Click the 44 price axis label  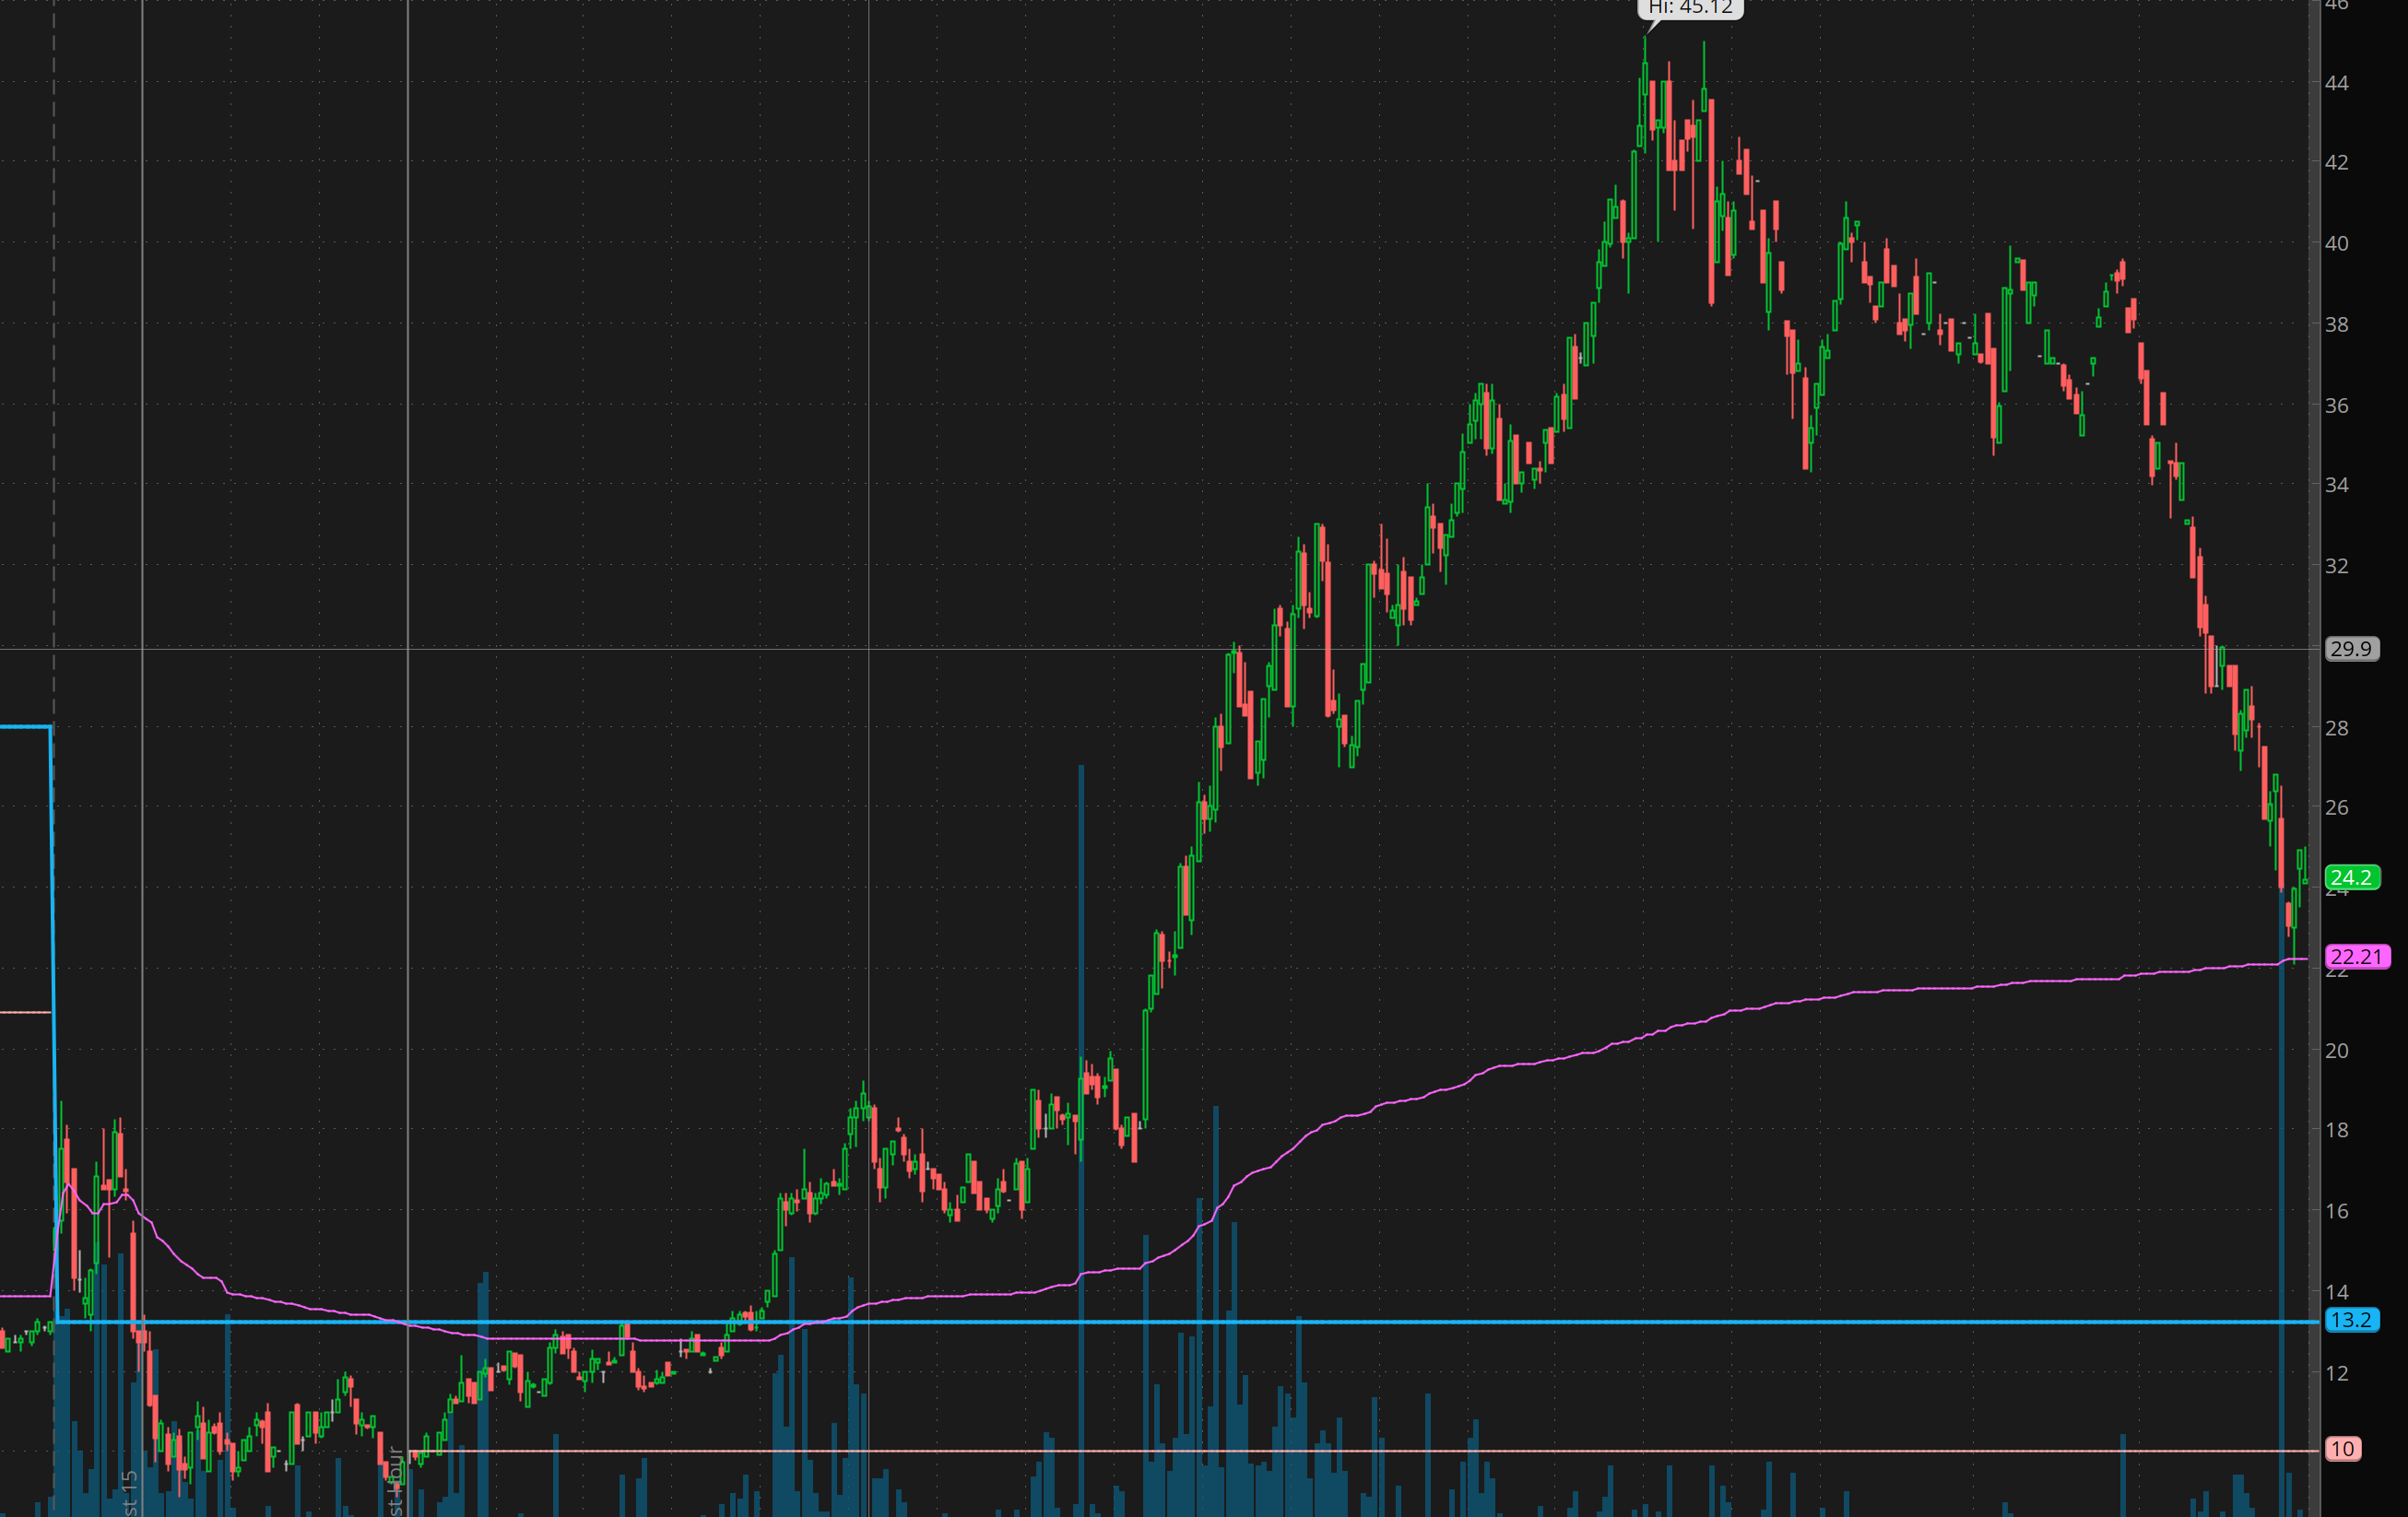pos(2336,83)
